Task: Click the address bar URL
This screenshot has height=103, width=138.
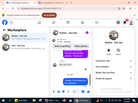Action: 41,9
